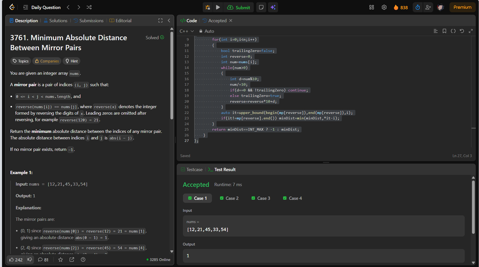Click the retrieve last submitted code undo icon
The width and height of the screenshot is (479, 267).
462,31
